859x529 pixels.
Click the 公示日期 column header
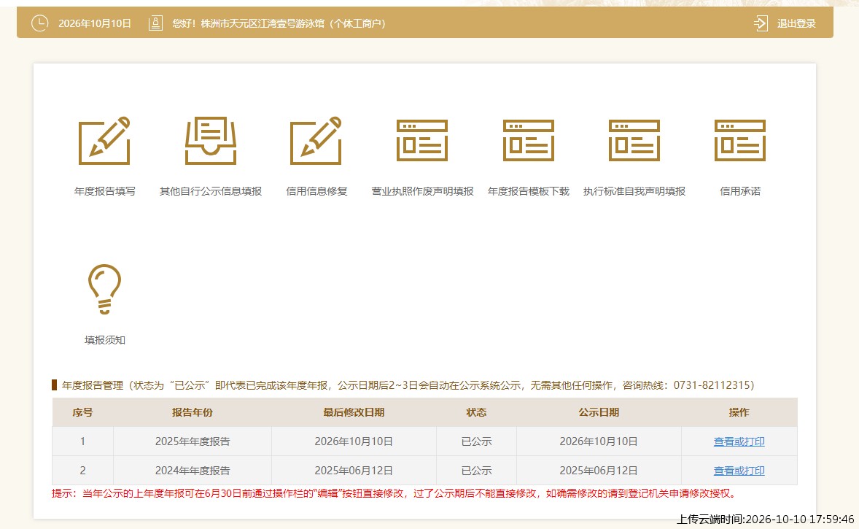point(599,412)
